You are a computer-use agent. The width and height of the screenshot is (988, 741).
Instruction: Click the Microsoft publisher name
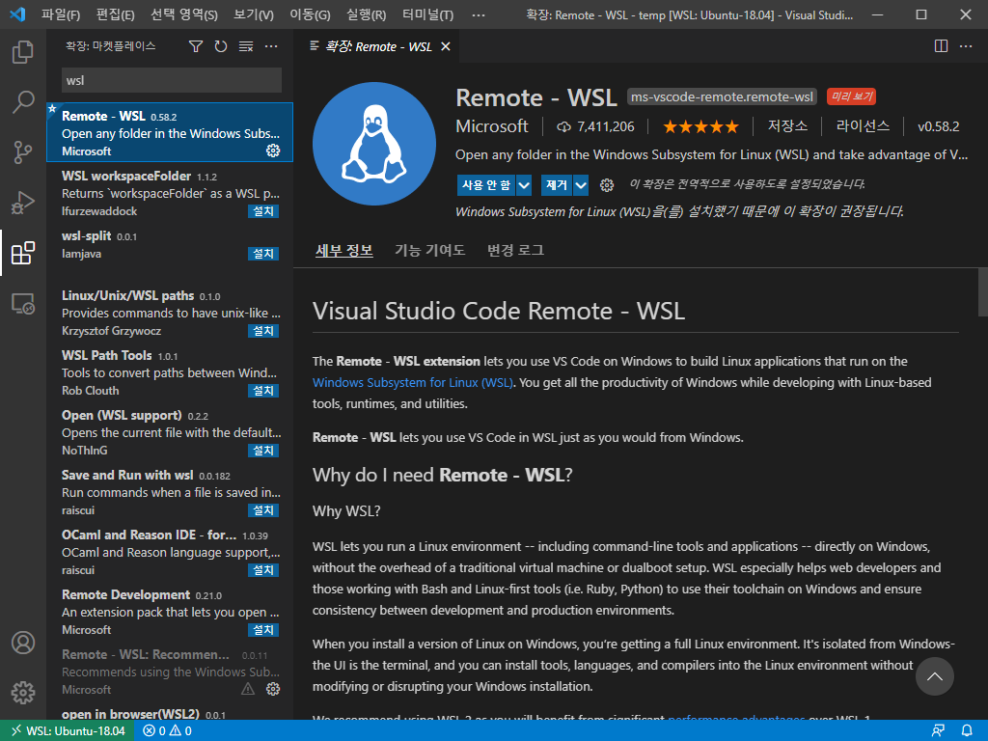[x=492, y=126]
